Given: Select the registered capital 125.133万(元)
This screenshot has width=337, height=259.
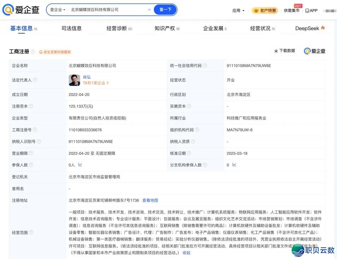Looking at the screenshot, I should point(81,106).
